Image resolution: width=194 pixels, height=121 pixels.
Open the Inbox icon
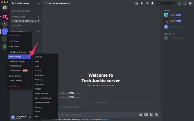(x=185, y=3)
